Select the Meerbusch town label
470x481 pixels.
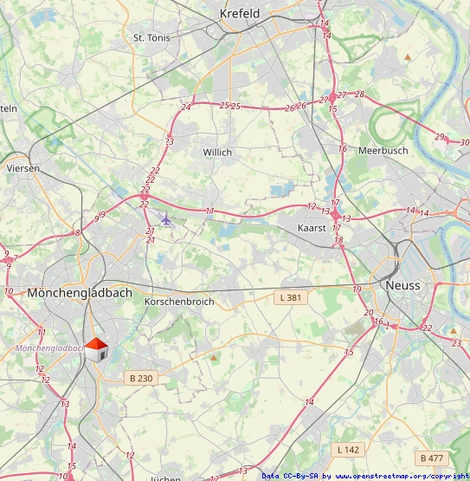(x=383, y=151)
